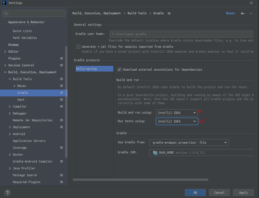Click Build, Execution, Deployment breadcrumb

(96, 13)
